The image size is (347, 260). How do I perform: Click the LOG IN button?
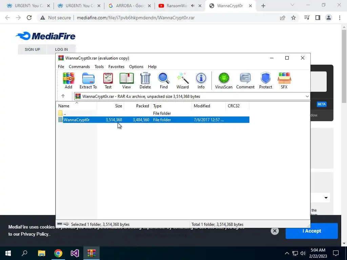(62, 49)
